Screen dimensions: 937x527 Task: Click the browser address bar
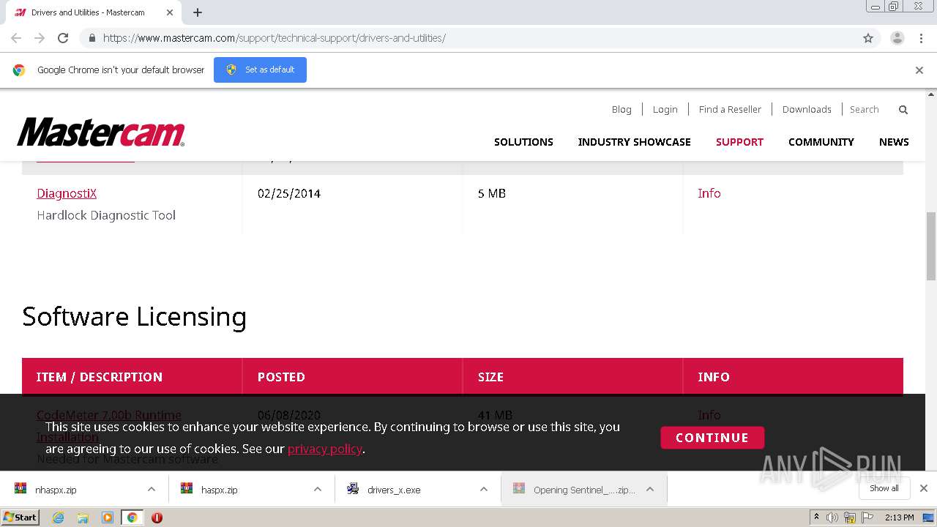point(468,38)
